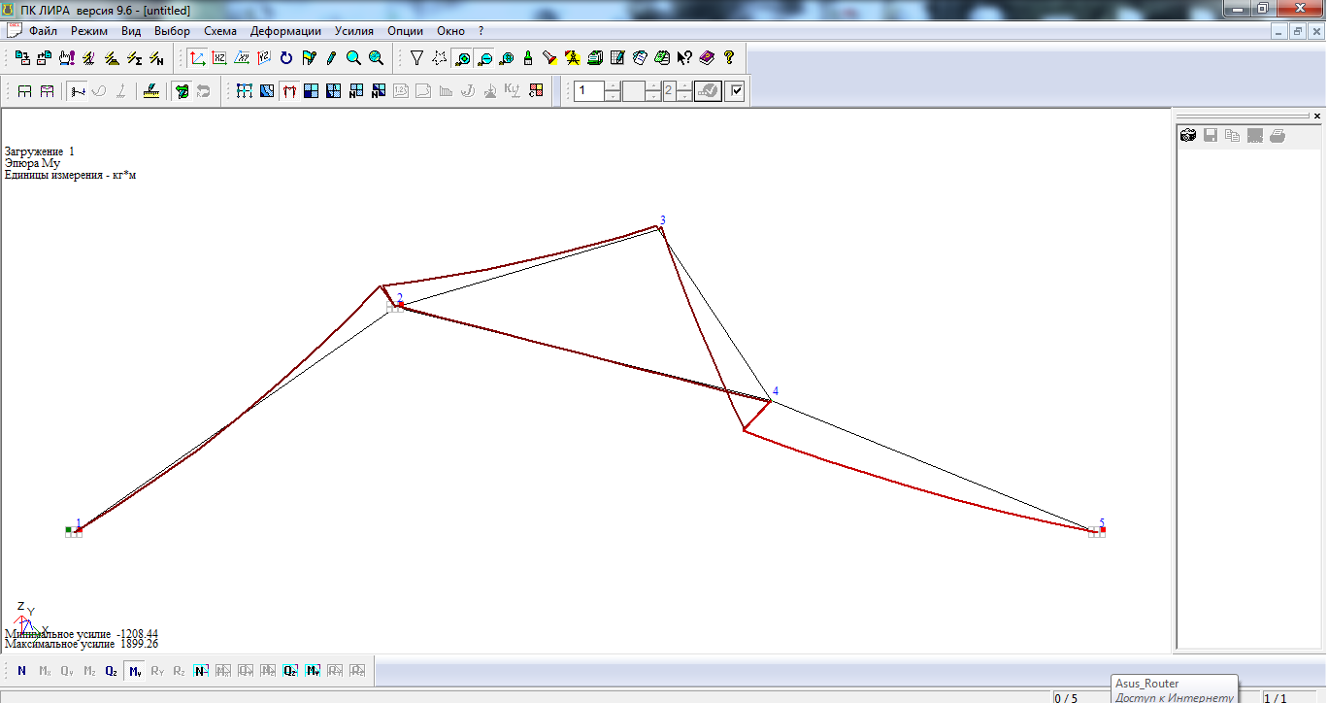Click the green bottle icon in toolbar
The width and height of the screenshot is (1328, 703).
528,58
